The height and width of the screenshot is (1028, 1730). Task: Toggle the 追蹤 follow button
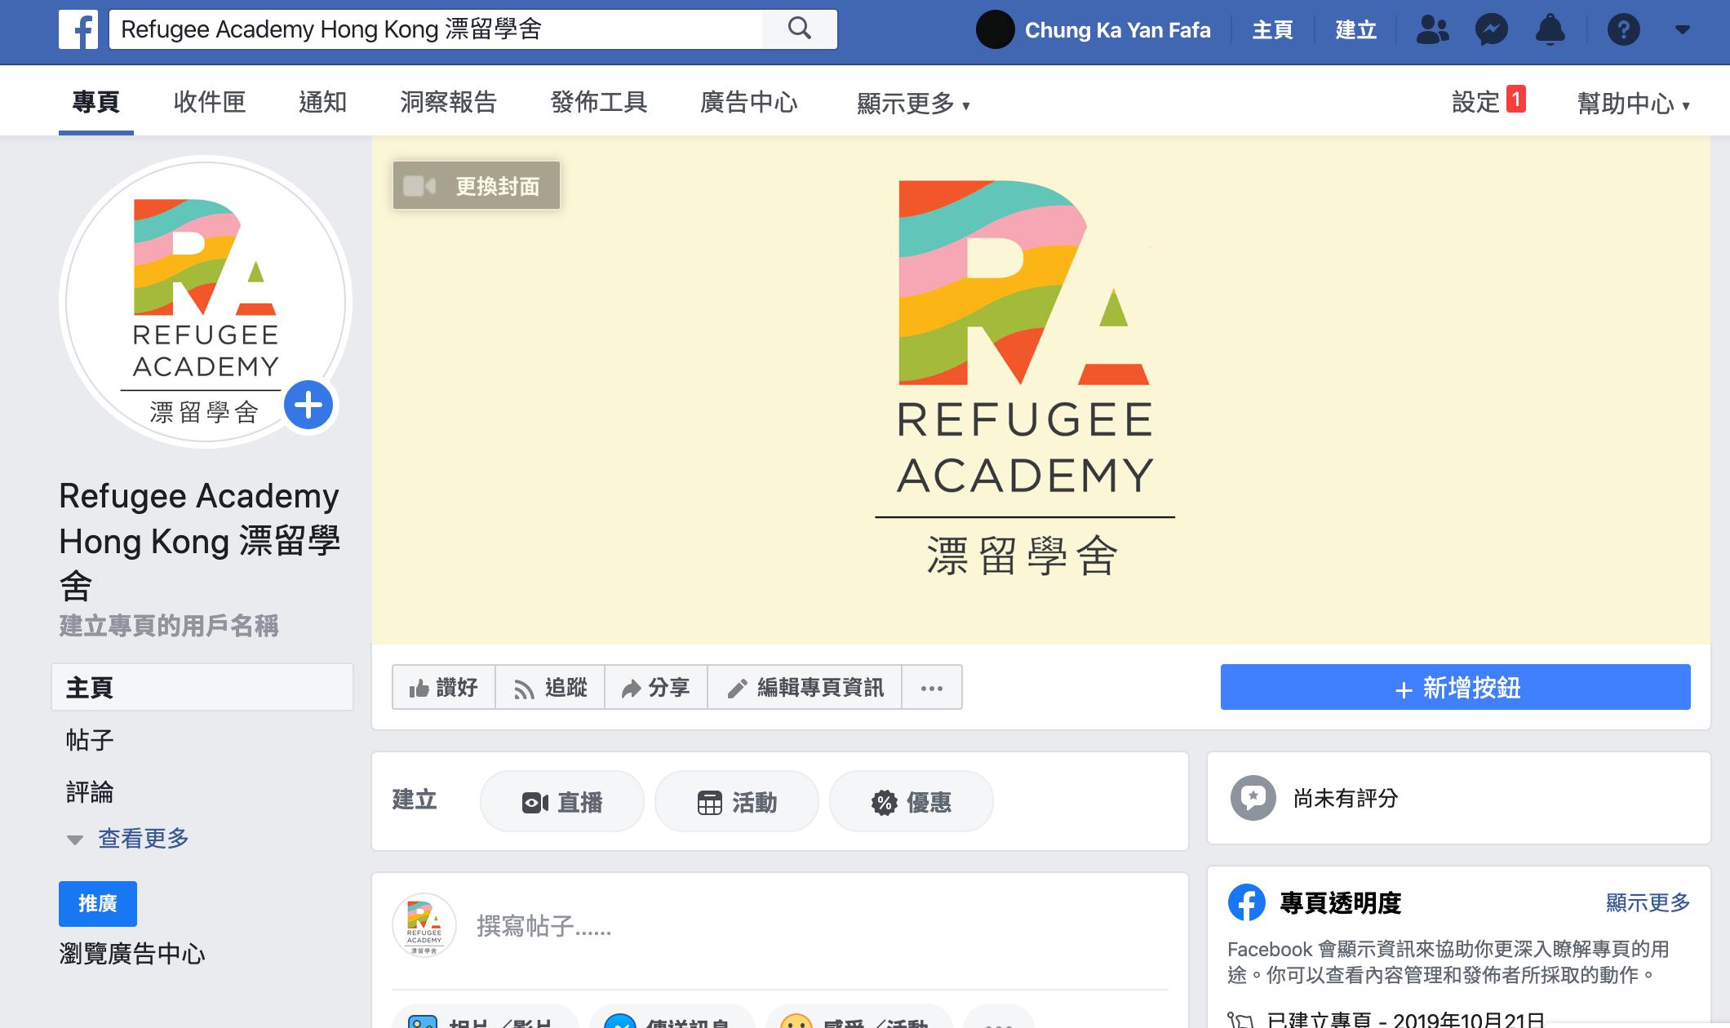pyautogui.click(x=550, y=688)
